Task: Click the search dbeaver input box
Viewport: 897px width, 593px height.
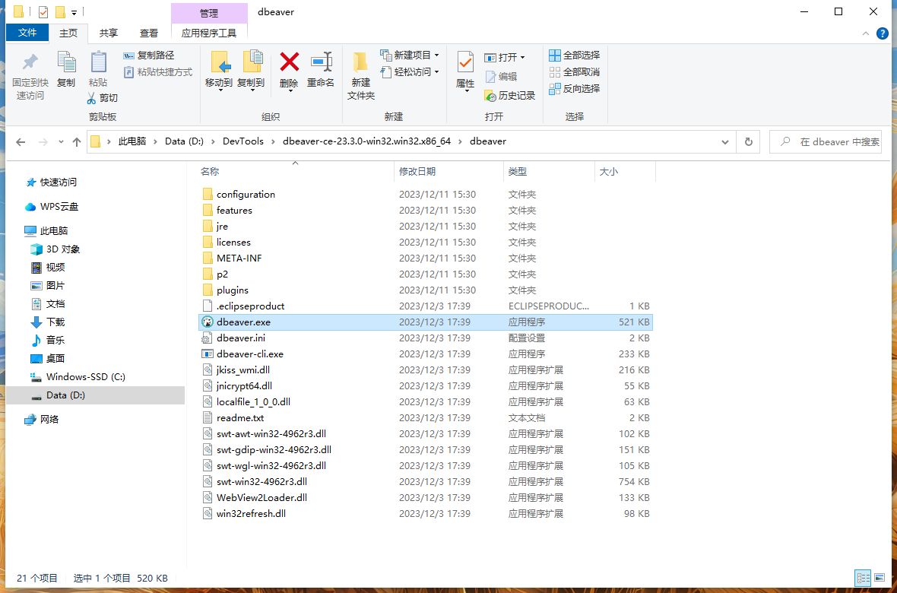Action: pos(825,142)
